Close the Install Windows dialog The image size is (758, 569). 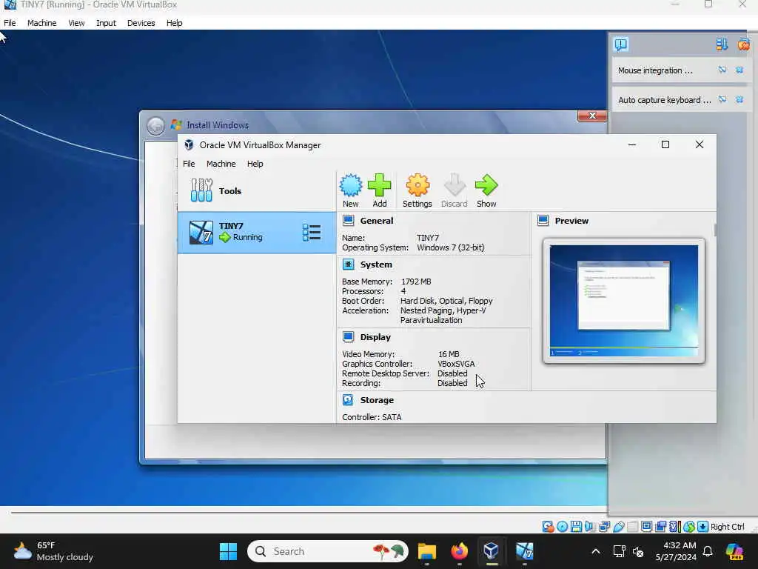[x=591, y=116]
